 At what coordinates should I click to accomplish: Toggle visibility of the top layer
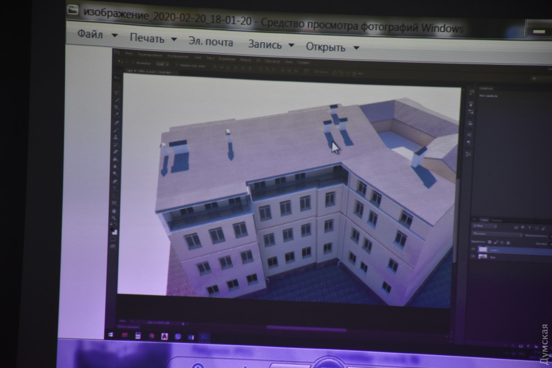473,250
